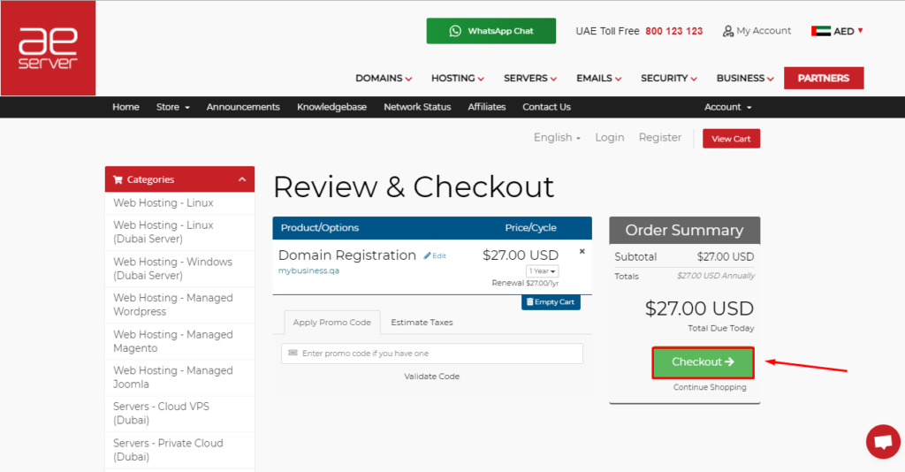Open the live chat bubble icon

point(883,442)
